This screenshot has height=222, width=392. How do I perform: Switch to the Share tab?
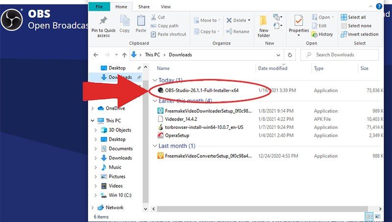[144, 7]
